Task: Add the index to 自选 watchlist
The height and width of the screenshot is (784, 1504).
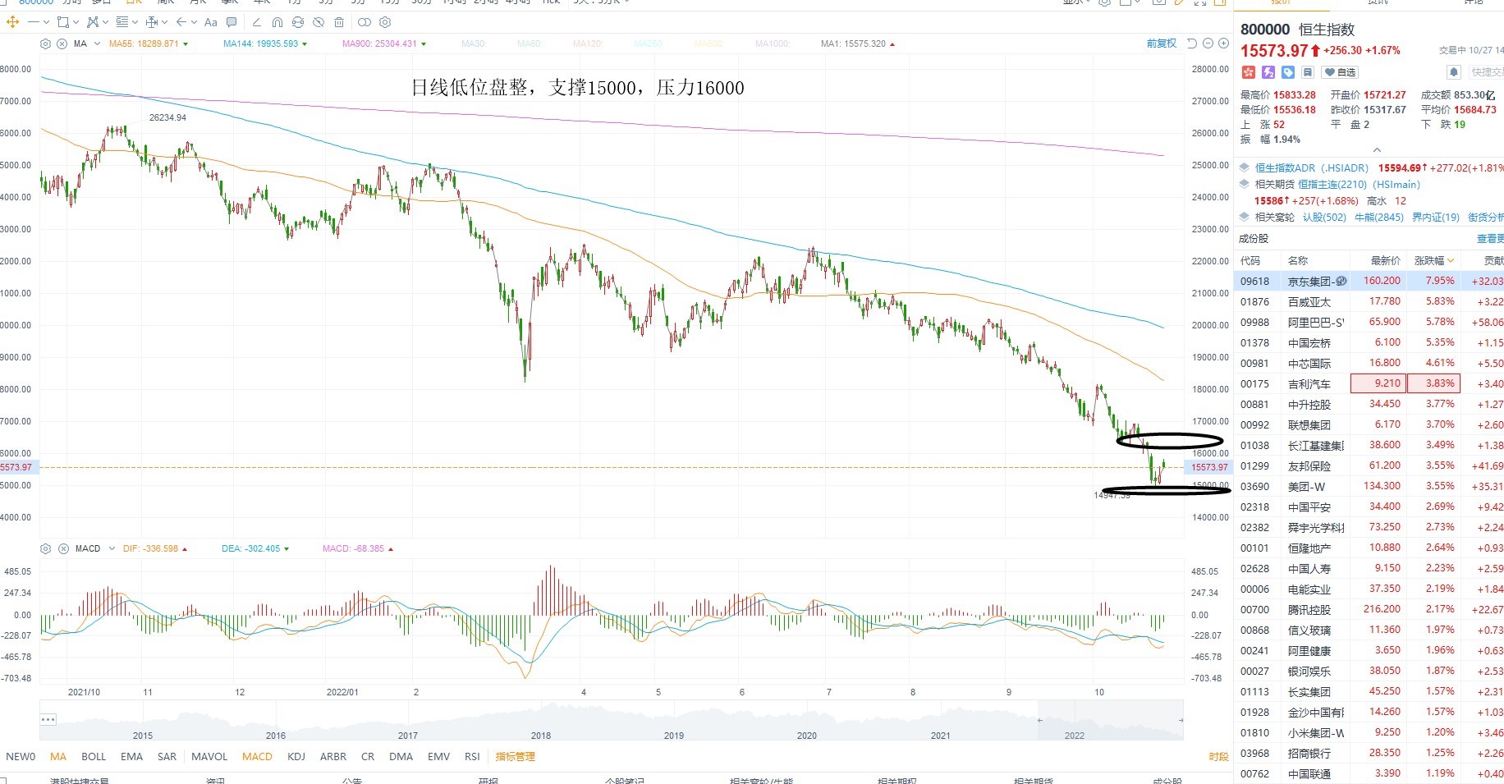Action: pyautogui.click(x=1340, y=72)
